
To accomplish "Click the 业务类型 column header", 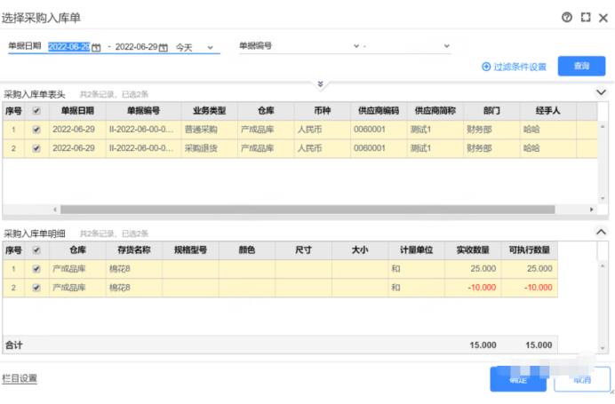I will (x=209, y=111).
